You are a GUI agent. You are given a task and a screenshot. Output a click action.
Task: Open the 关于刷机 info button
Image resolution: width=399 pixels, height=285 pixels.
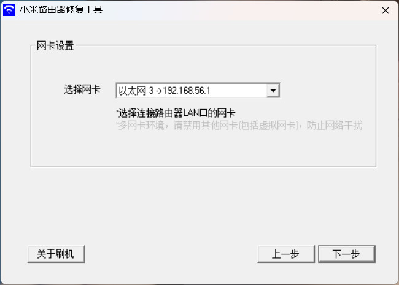[56, 254]
